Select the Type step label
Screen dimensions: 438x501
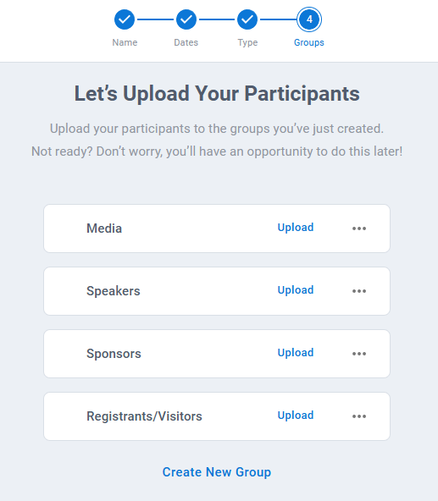[x=247, y=42]
